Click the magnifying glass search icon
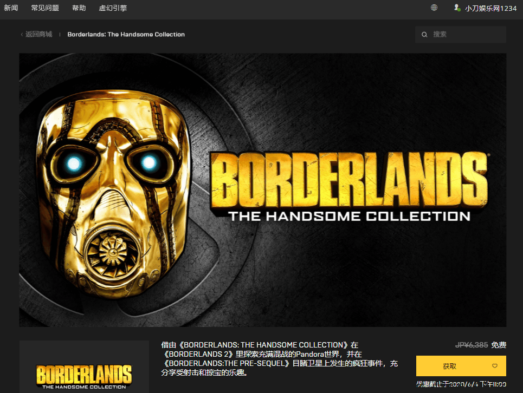The image size is (523, 393). (x=424, y=35)
